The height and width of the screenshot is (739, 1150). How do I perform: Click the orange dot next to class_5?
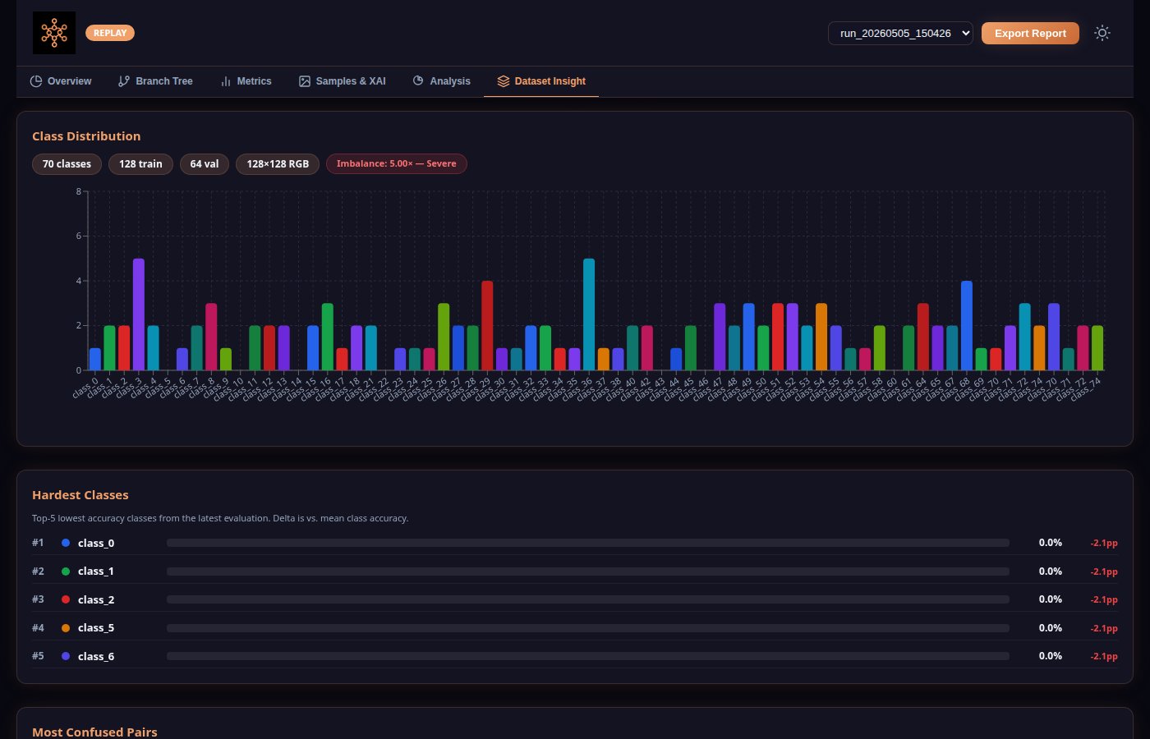click(x=66, y=628)
